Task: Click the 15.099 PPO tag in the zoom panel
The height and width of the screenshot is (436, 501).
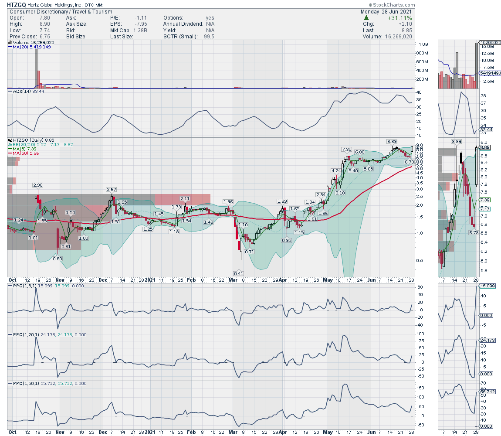Action: pyautogui.click(x=487, y=286)
